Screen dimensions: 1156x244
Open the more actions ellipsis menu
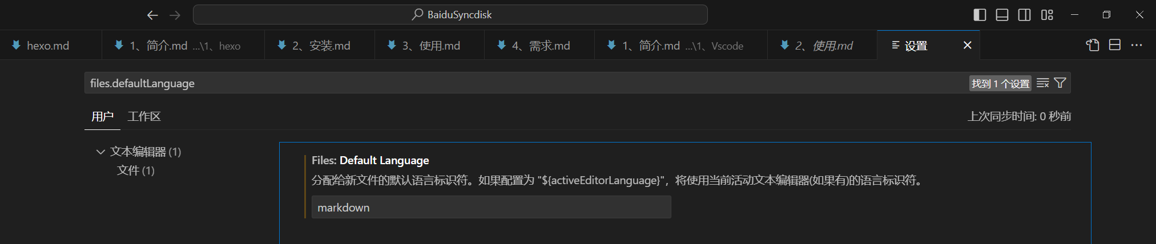point(1137,45)
